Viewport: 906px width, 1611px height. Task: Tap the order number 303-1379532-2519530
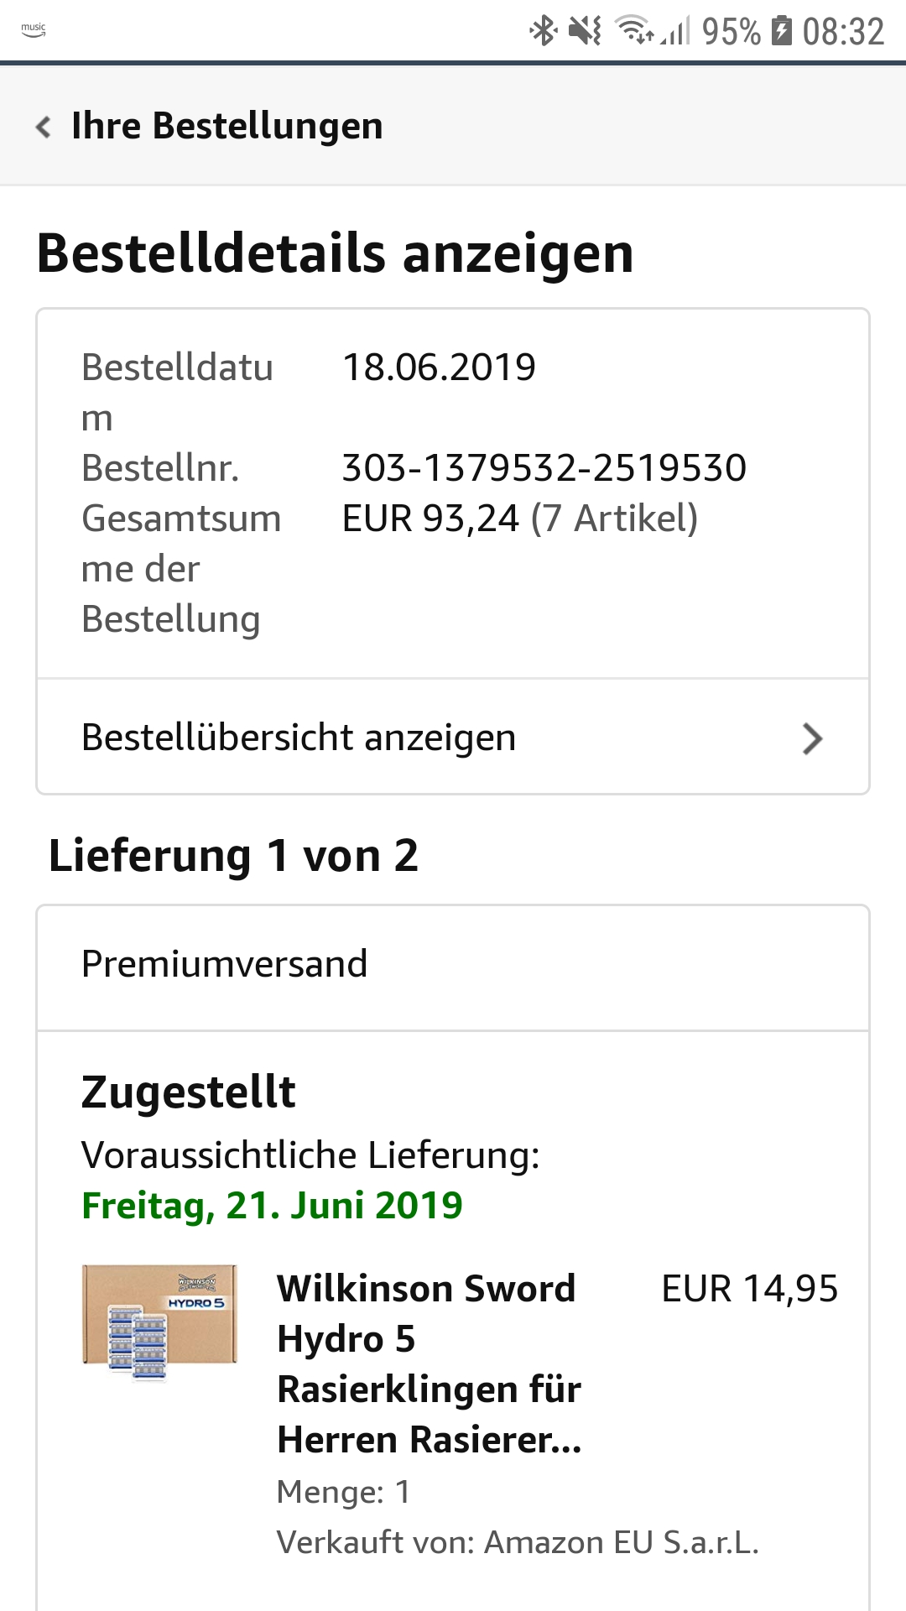(x=544, y=467)
